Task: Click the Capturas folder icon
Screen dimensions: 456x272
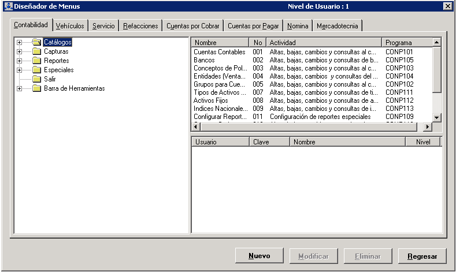Action: (x=37, y=51)
